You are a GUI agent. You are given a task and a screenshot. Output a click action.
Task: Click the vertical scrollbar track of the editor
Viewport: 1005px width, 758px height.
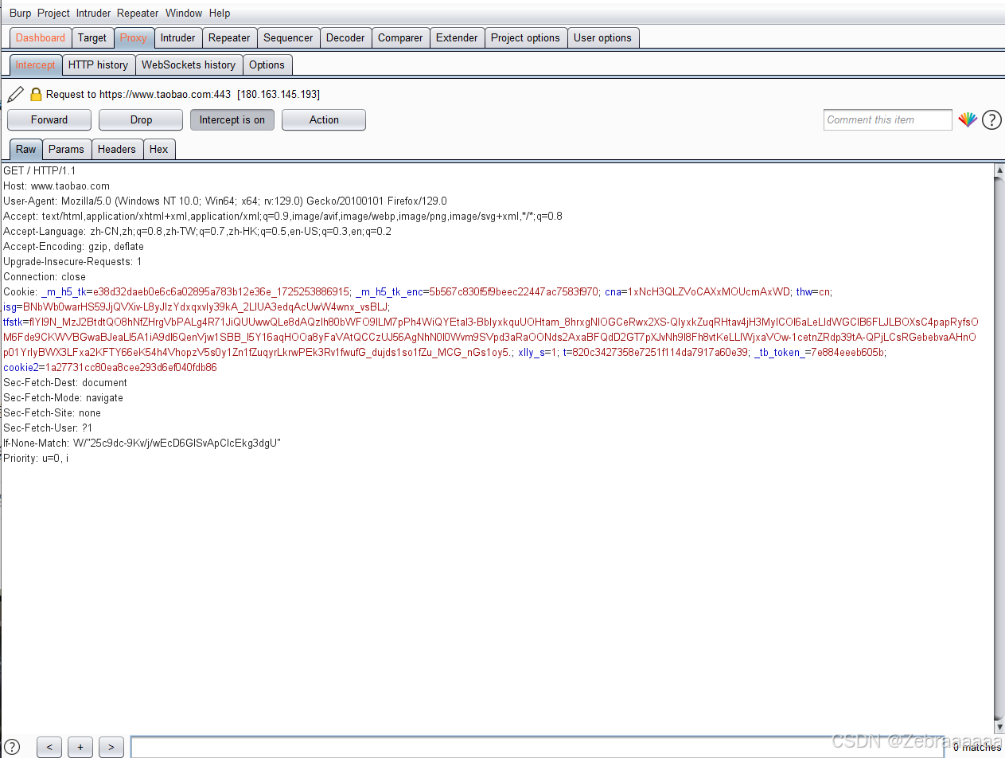pos(999,448)
